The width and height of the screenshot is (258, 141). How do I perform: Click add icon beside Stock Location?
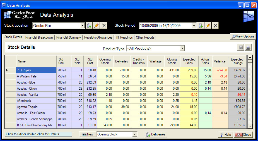point(89,26)
